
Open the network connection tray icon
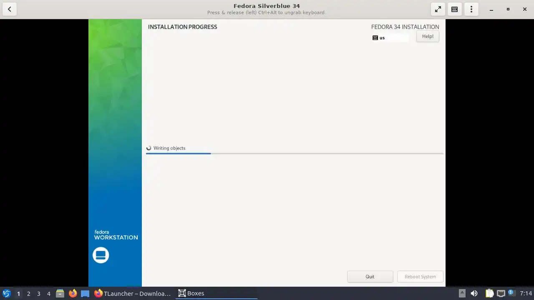coord(501,293)
